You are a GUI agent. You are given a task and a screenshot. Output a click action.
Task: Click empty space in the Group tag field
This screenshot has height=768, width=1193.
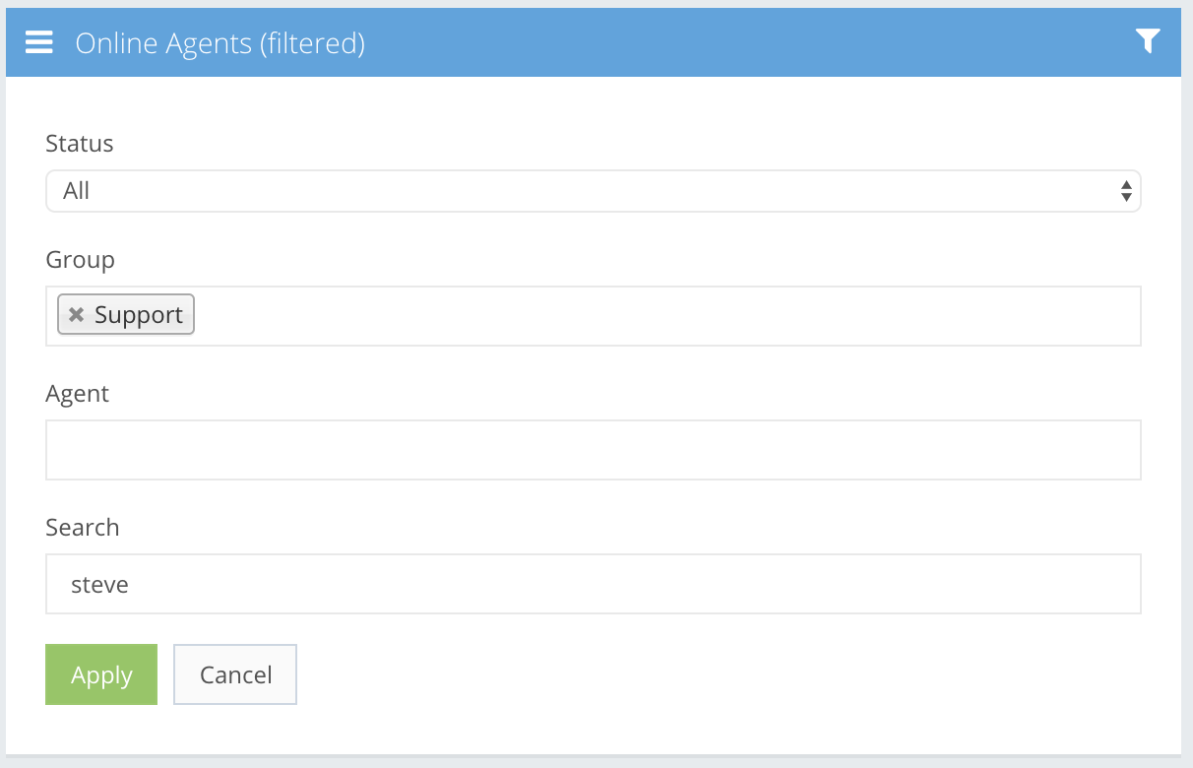(x=659, y=316)
